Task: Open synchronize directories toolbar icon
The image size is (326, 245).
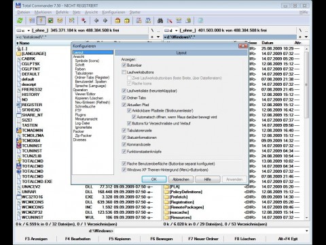Action: click(x=179, y=20)
